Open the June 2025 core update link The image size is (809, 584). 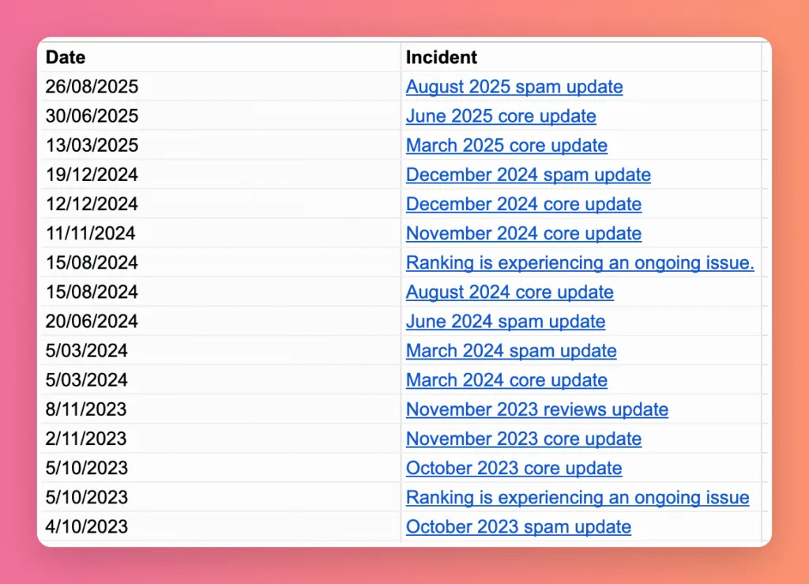(501, 116)
